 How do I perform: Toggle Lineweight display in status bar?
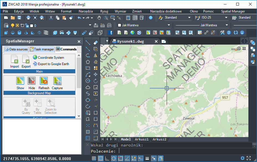click(147, 158)
